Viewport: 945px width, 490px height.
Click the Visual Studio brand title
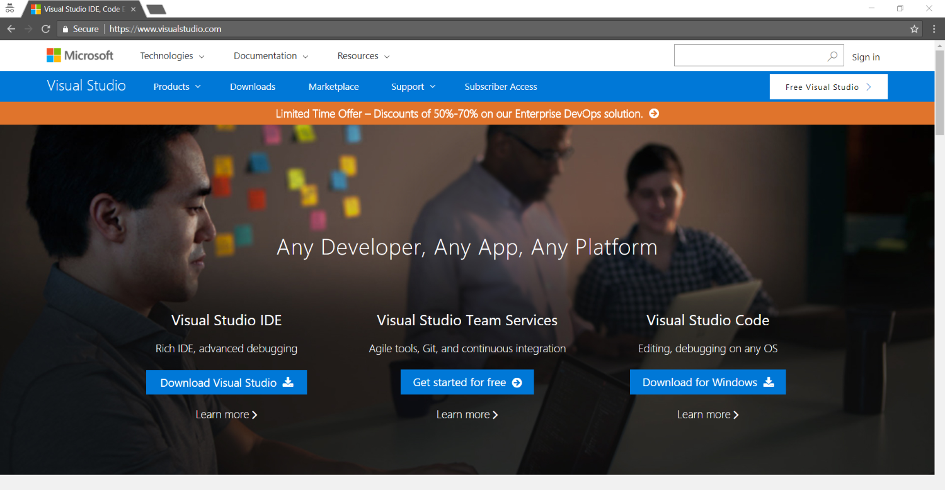click(x=86, y=86)
